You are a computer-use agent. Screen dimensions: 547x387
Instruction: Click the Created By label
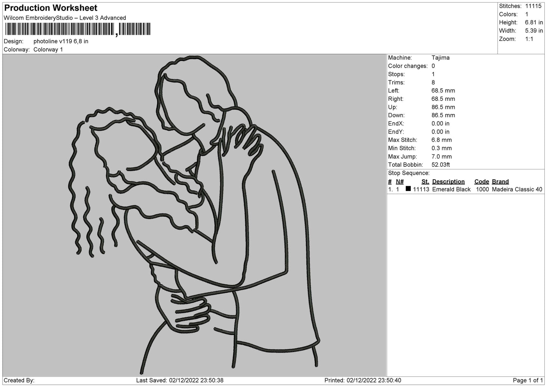pyautogui.click(x=19, y=381)
